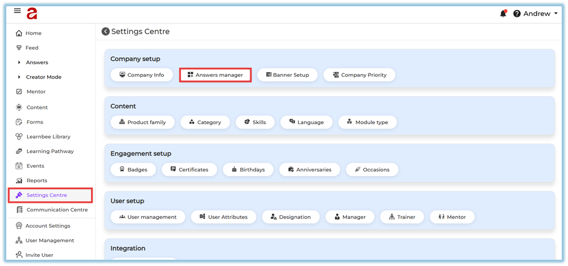Open Settings Centre in the sidebar
This screenshot has width=568, height=266.
46,195
